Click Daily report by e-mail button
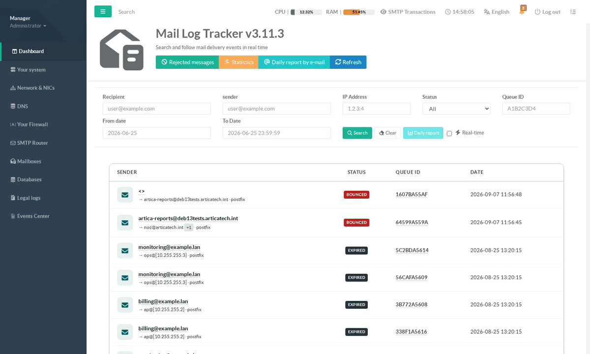The height and width of the screenshot is (354, 590). (x=294, y=62)
